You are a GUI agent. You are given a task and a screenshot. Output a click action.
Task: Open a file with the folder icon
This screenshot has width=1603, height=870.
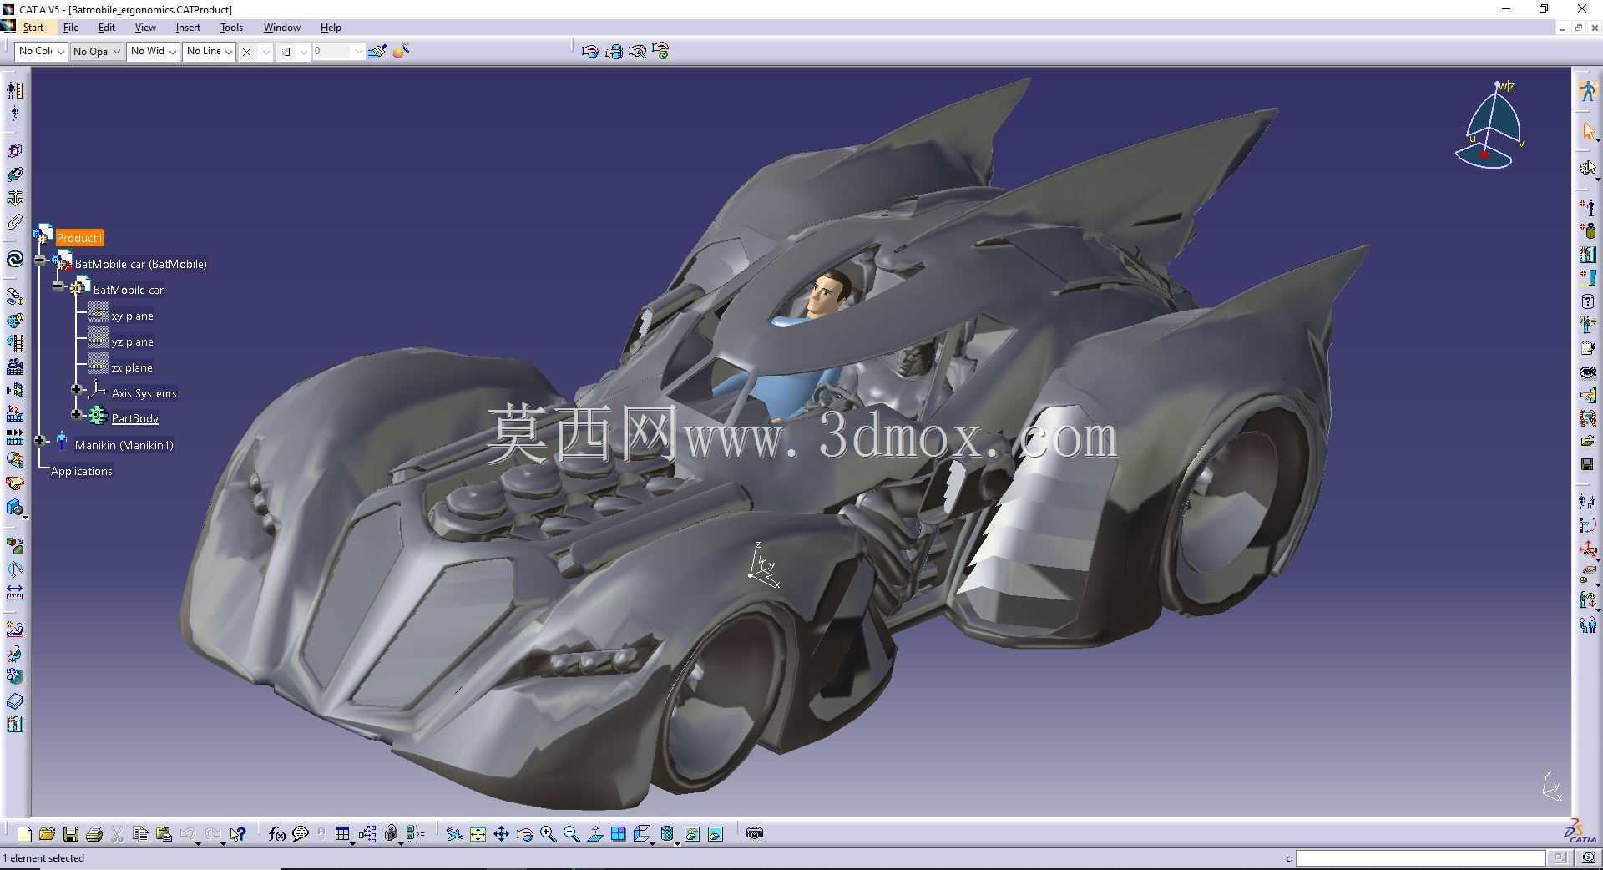click(x=47, y=834)
